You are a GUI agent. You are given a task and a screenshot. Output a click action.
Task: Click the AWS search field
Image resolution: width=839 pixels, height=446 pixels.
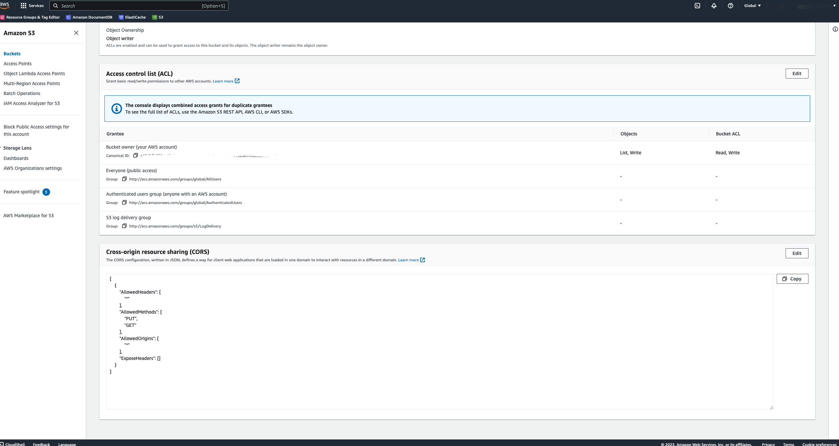coord(139,6)
